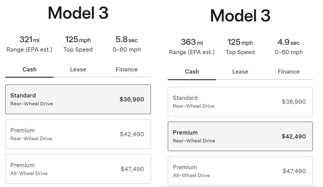Click 125 mph Top Speed beside 363 mi
Screen dimensions: 323x187
(x=240, y=42)
